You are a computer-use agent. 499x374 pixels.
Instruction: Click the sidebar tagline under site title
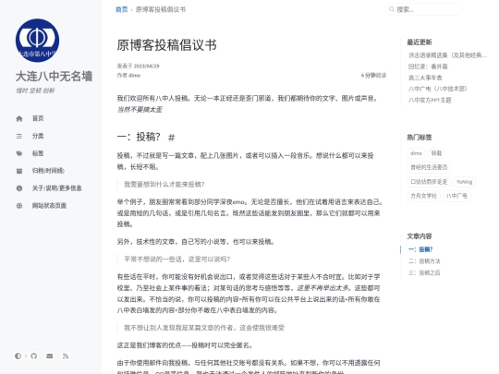[x=35, y=90]
